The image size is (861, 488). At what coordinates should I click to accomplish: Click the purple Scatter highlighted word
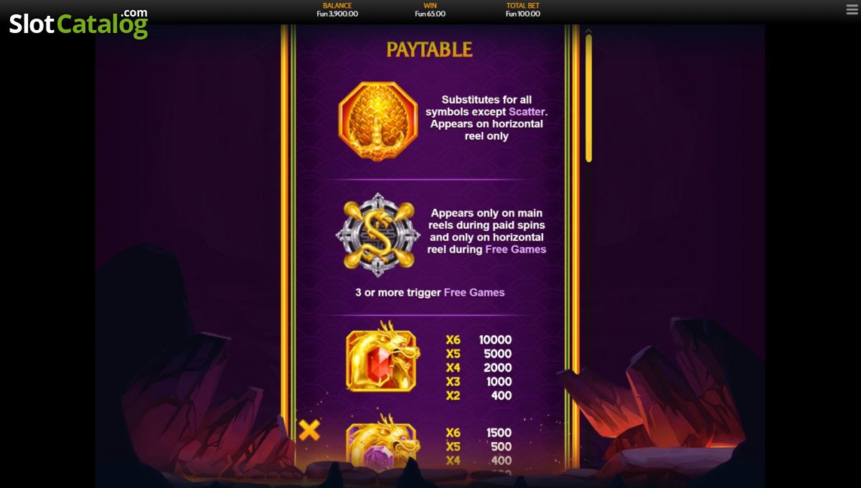(x=527, y=112)
